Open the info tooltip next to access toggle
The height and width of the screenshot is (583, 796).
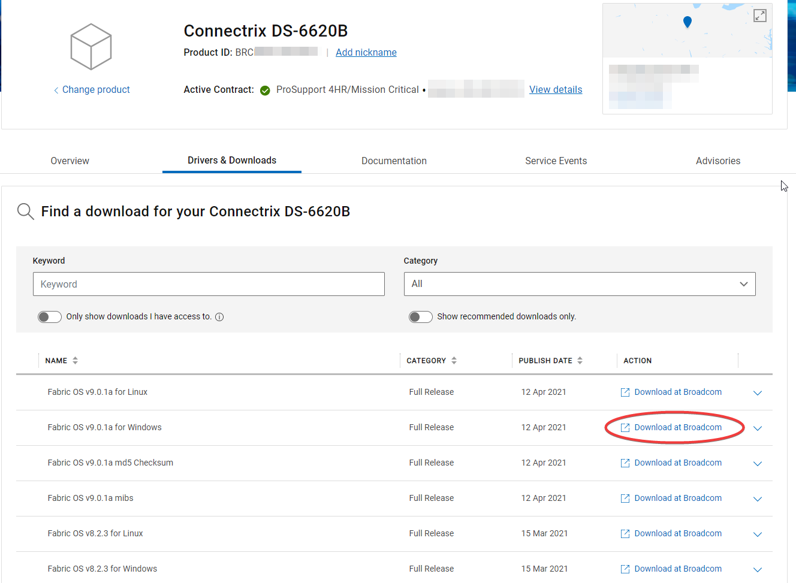click(x=219, y=316)
